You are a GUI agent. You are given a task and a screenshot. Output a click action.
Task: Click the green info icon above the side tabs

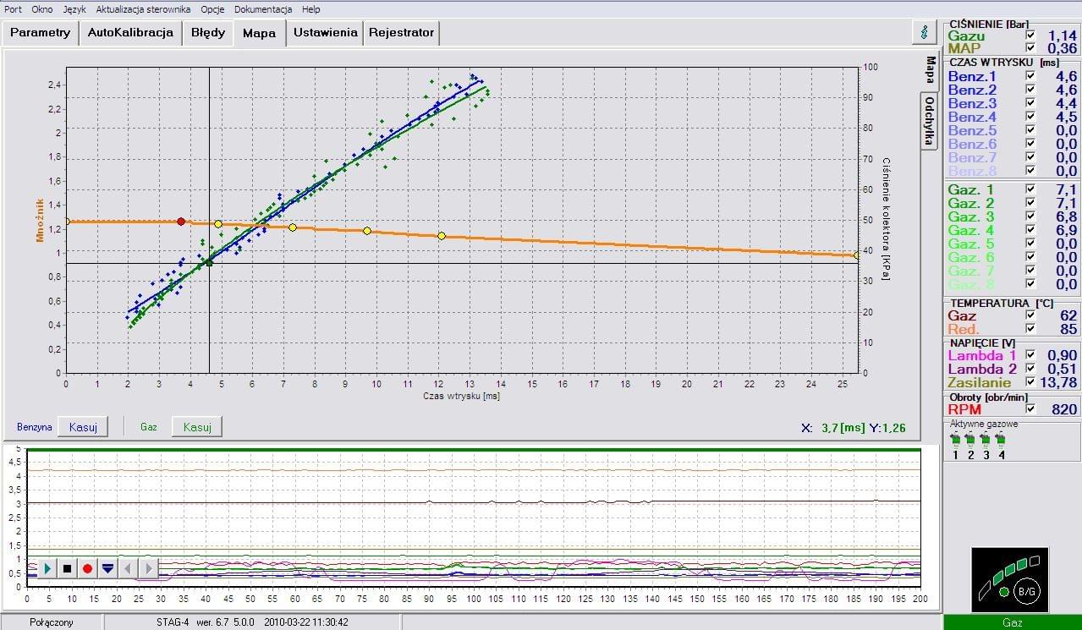[x=924, y=32]
